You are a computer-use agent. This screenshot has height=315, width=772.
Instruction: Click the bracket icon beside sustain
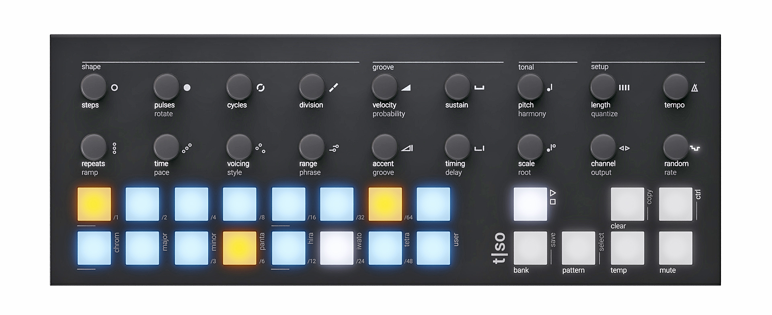(479, 88)
